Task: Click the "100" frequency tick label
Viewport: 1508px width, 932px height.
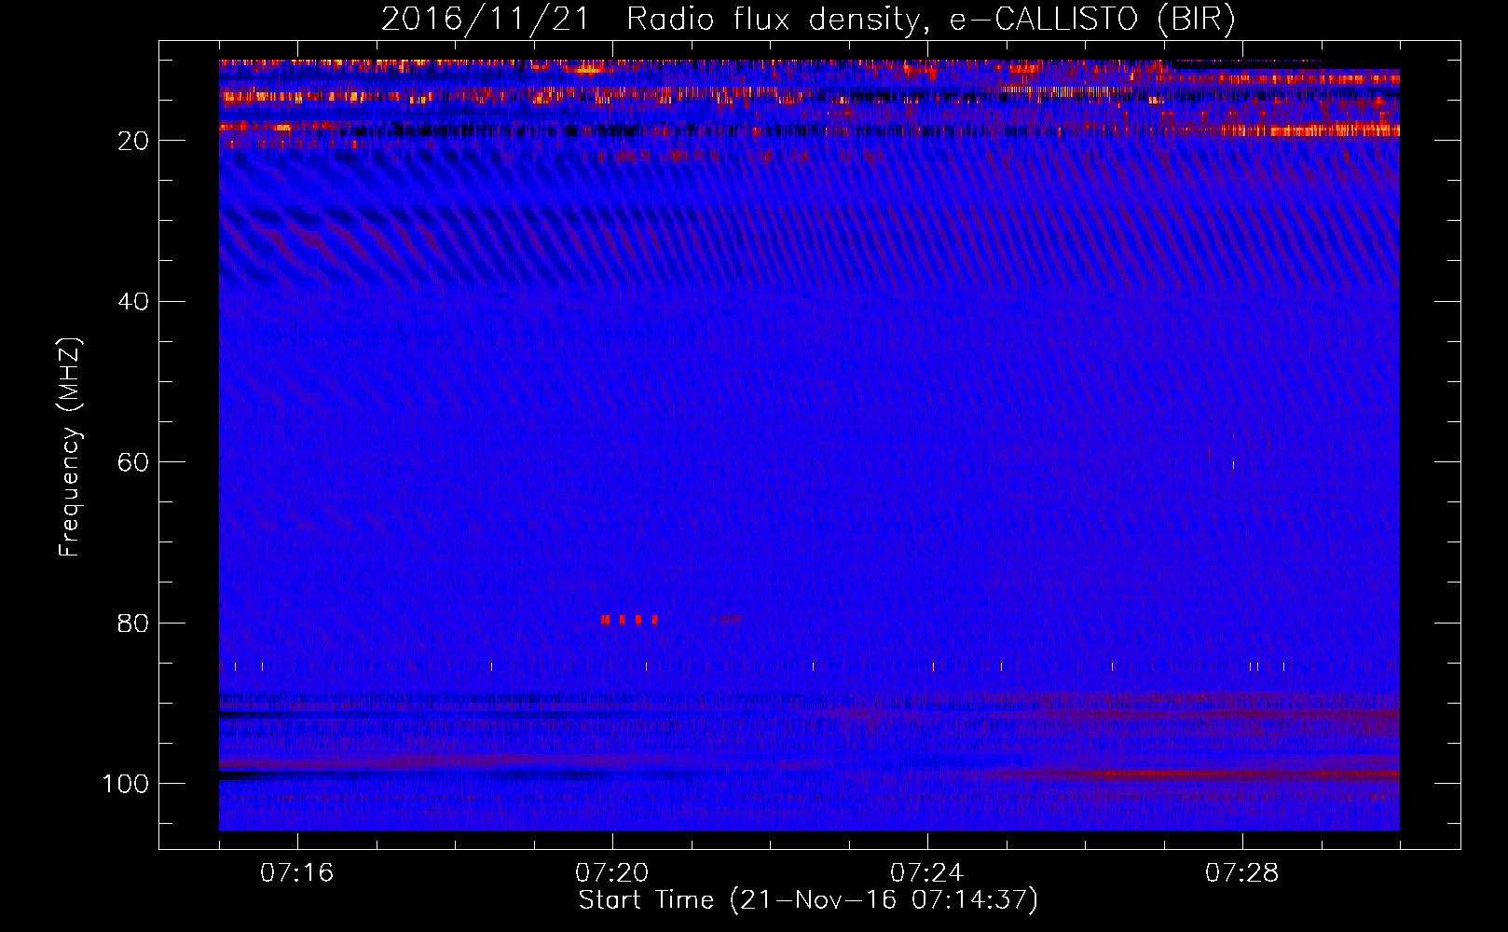Action: pyautogui.click(x=126, y=784)
